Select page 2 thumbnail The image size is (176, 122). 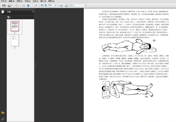pos(15,40)
